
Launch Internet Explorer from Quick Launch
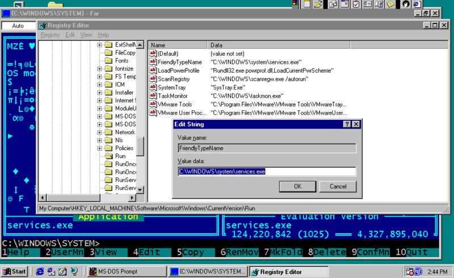(40, 272)
